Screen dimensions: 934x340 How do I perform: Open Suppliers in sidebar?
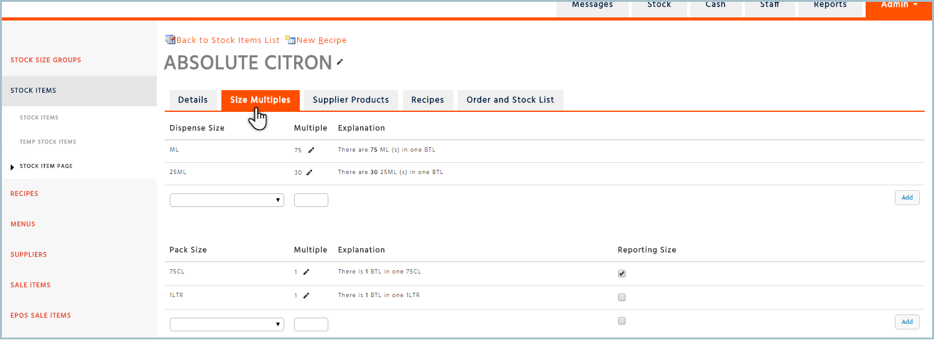(x=29, y=255)
